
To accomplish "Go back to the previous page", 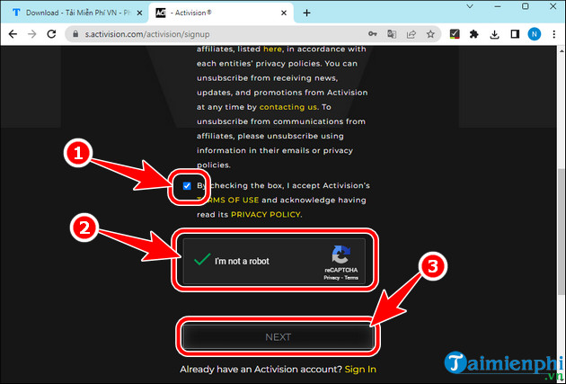I will point(13,34).
